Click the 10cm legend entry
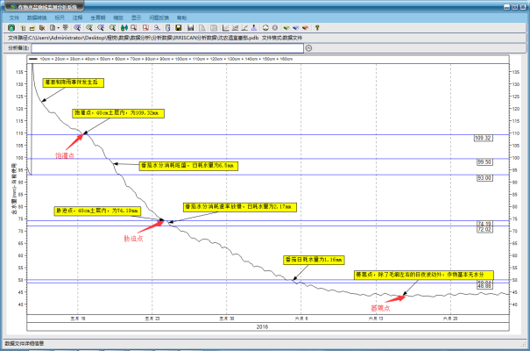 click(45, 59)
